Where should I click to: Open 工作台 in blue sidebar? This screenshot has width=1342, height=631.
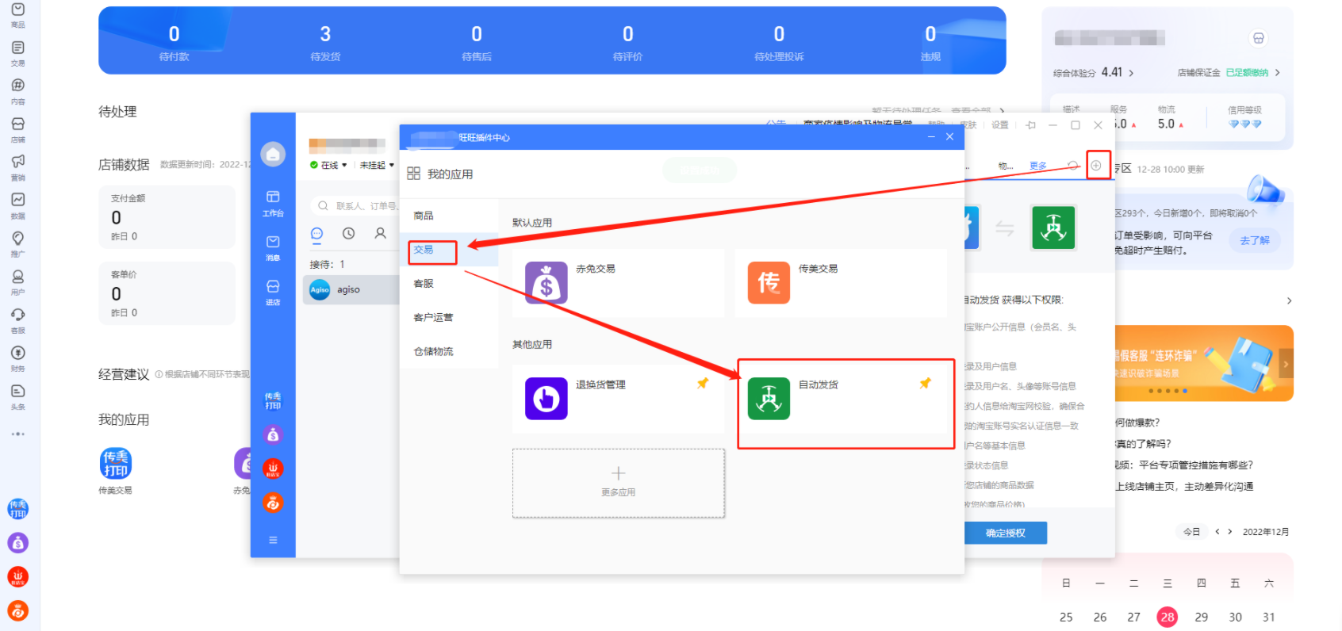[273, 202]
